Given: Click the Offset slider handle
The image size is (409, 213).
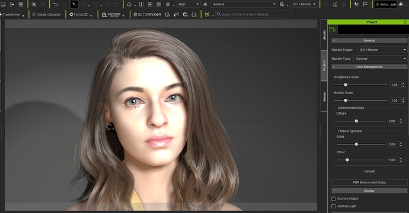Looking at the screenshot, I should click(x=347, y=160).
